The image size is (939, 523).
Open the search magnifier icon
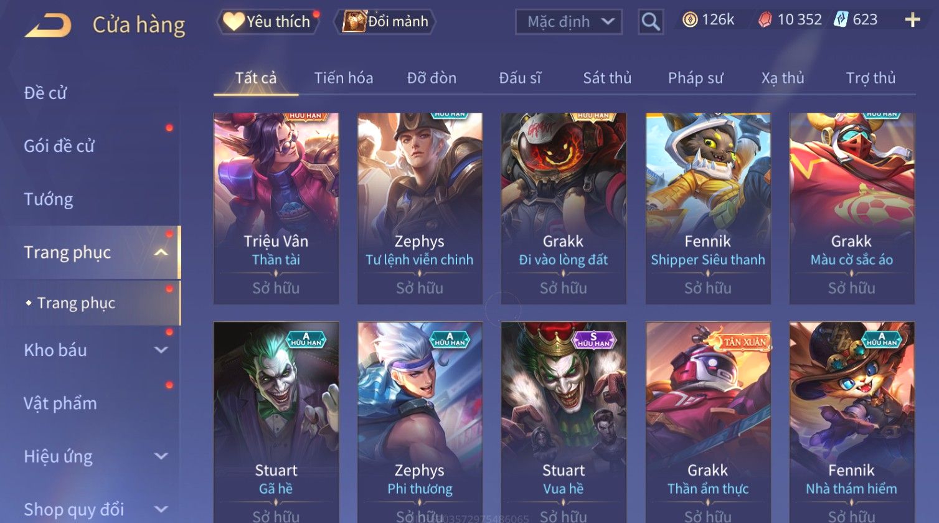[651, 22]
